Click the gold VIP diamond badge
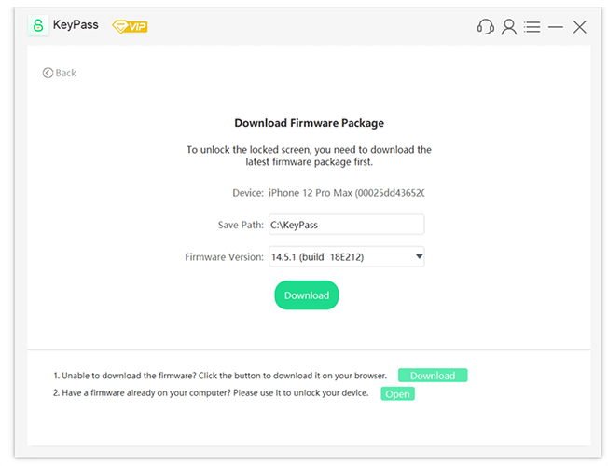This screenshot has width=608, height=466. [129, 26]
